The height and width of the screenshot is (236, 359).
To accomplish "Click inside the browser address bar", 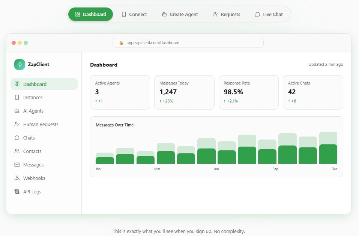I will [188, 43].
